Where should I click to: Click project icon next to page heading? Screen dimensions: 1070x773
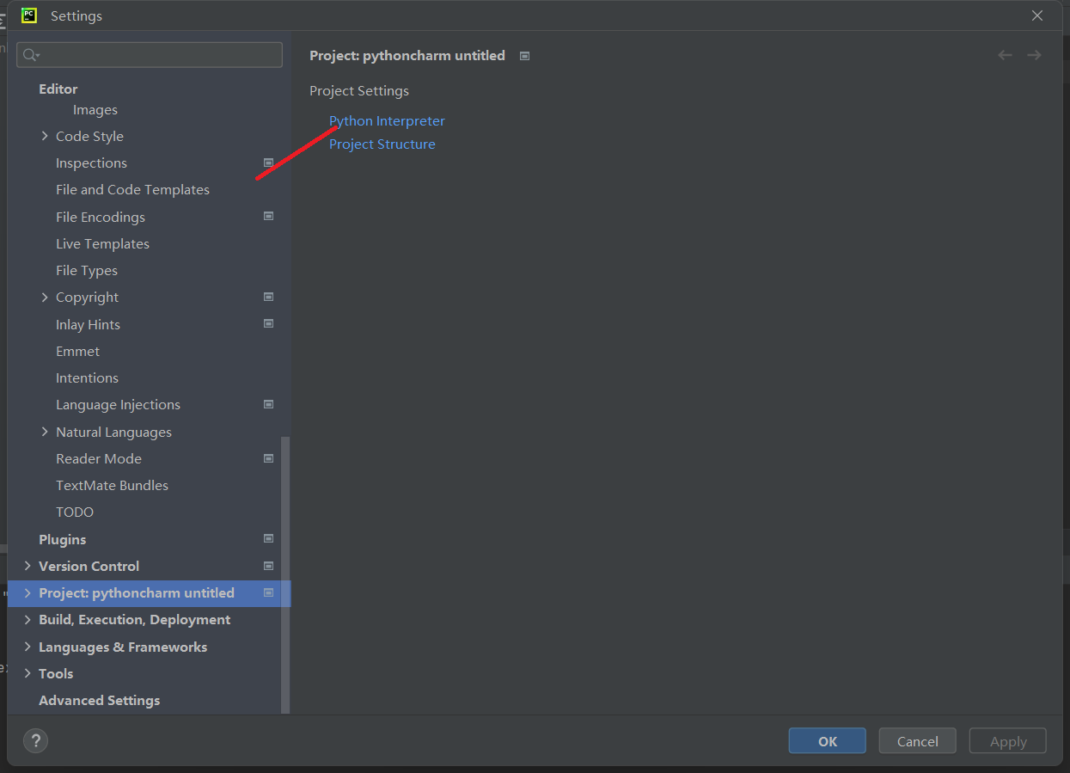[x=524, y=56]
